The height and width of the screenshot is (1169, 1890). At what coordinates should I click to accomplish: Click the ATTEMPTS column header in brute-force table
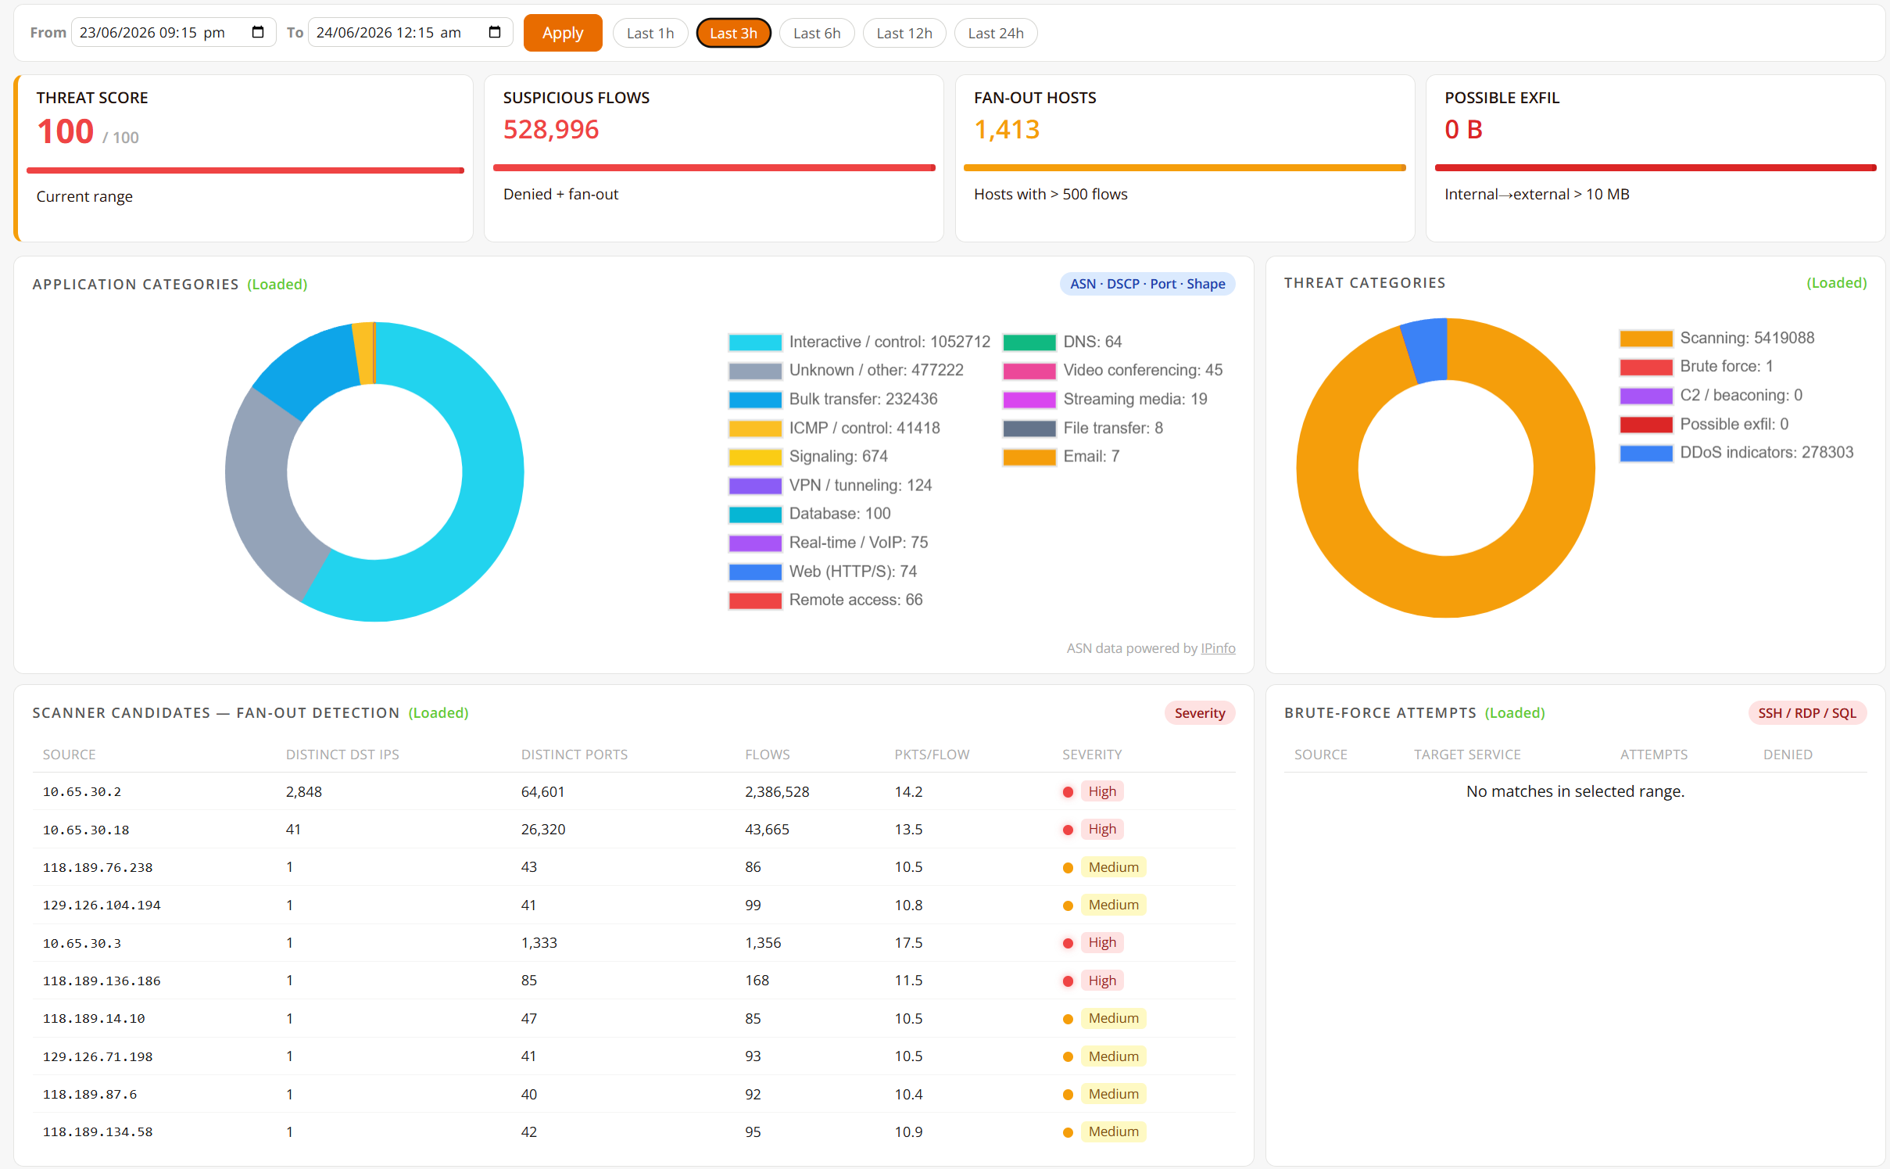(x=1653, y=755)
